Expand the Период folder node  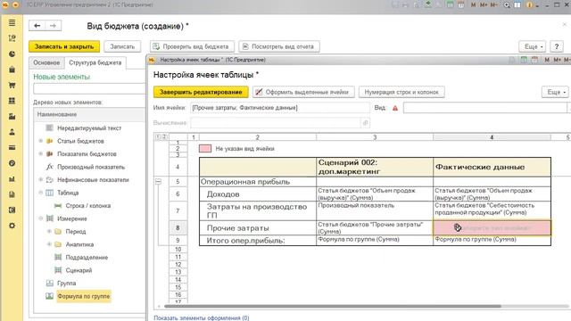[49, 232]
